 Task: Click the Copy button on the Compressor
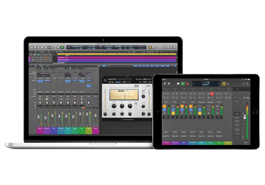(x=124, y=82)
